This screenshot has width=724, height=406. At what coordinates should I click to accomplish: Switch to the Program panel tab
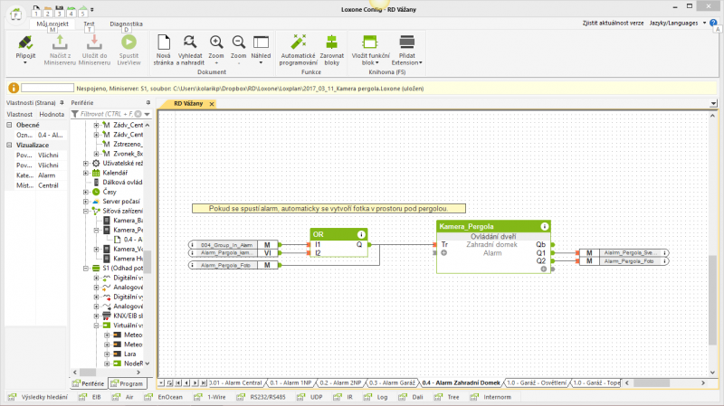click(x=126, y=383)
